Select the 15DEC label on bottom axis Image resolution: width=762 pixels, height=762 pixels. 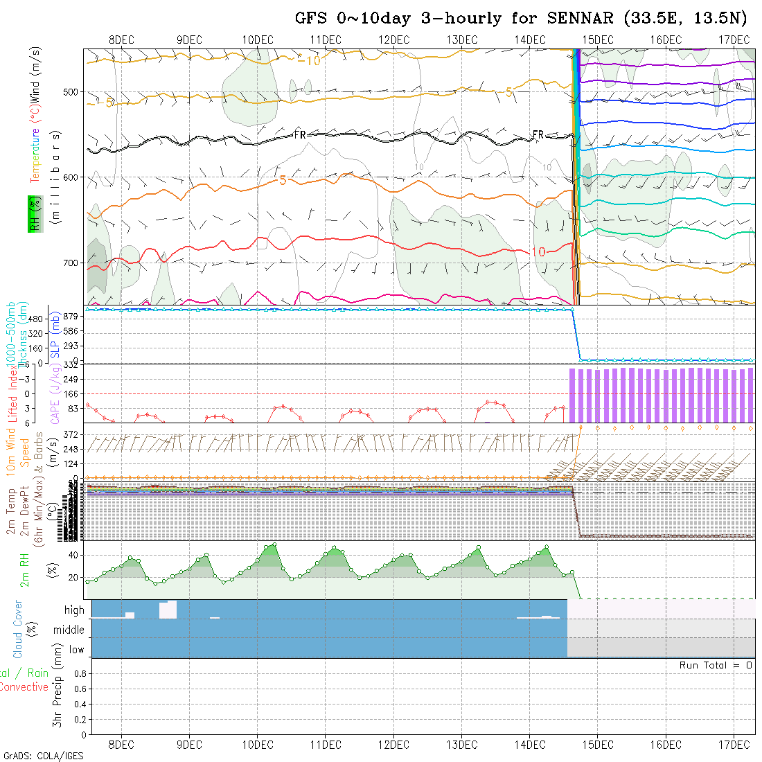(597, 745)
